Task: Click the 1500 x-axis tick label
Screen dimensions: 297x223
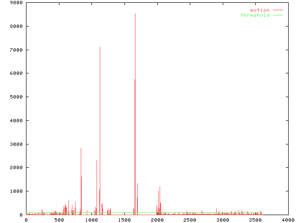Action: [x=124, y=220]
